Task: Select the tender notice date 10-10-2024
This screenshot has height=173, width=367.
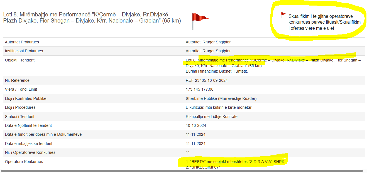Action: [x=196, y=125]
